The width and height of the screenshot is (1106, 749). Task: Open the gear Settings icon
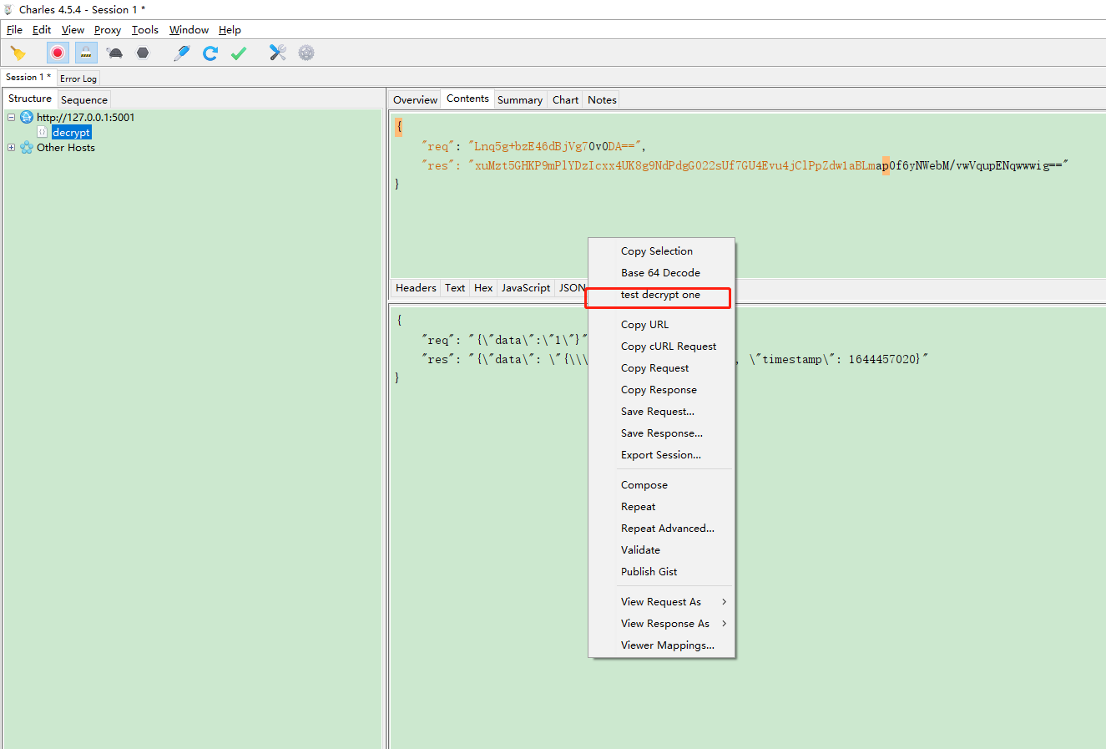pyautogui.click(x=306, y=53)
